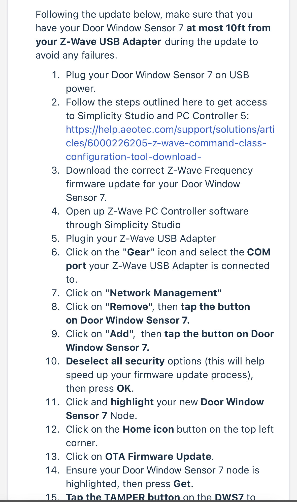Screen dimensions: 297x502
Task: Tap the bold "Home icon" text in step 12
Action: 148,429
